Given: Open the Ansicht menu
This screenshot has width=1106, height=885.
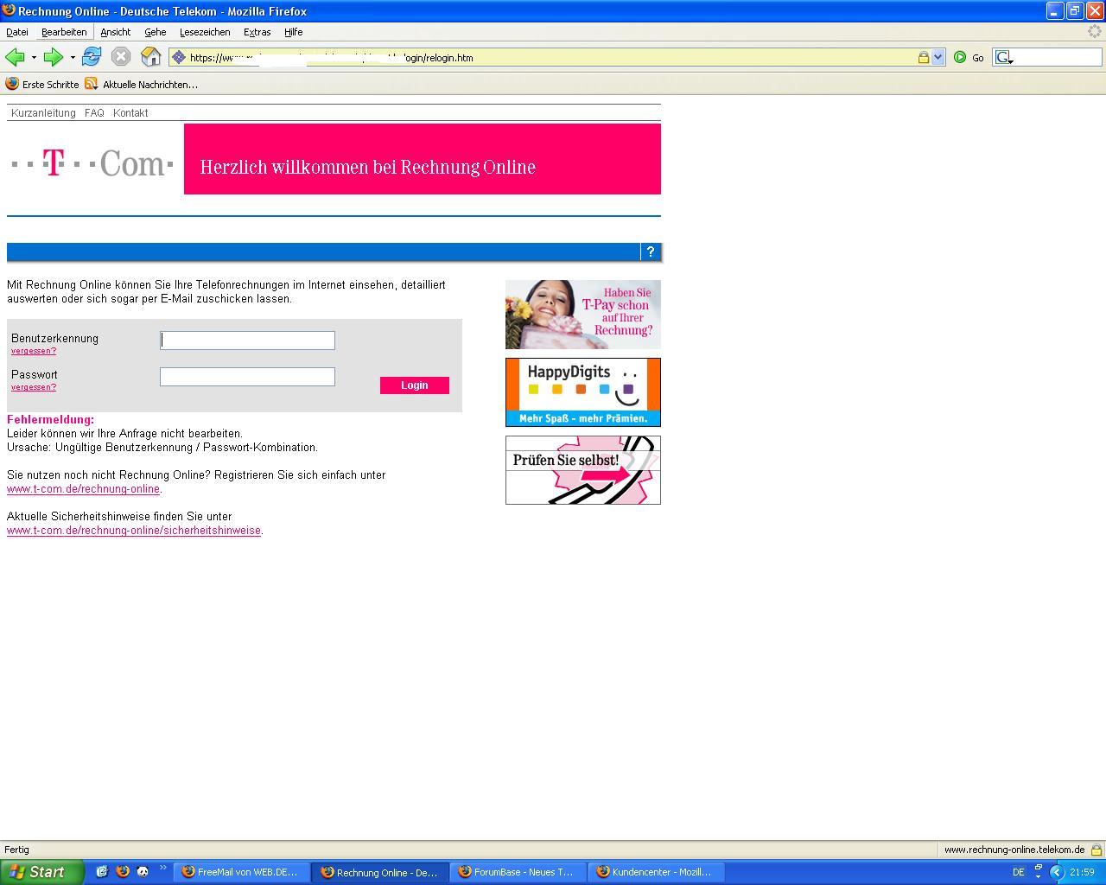Looking at the screenshot, I should (115, 32).
